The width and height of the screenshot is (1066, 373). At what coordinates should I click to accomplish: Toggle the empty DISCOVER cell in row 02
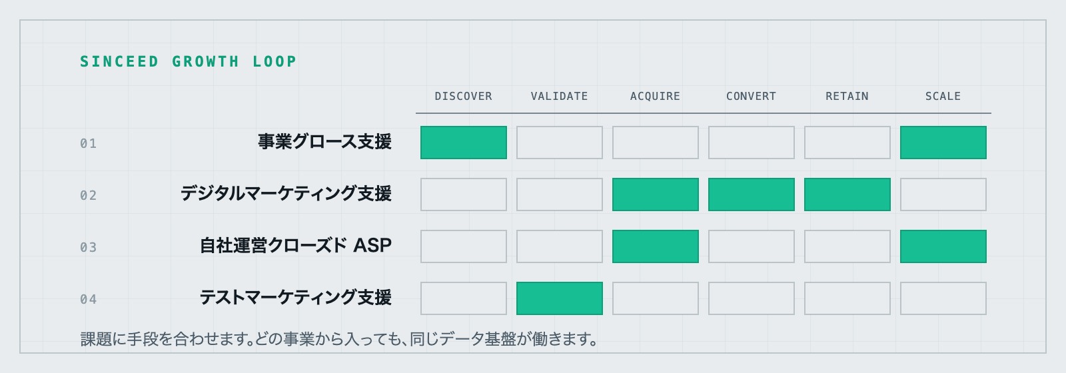click(464, 194)
